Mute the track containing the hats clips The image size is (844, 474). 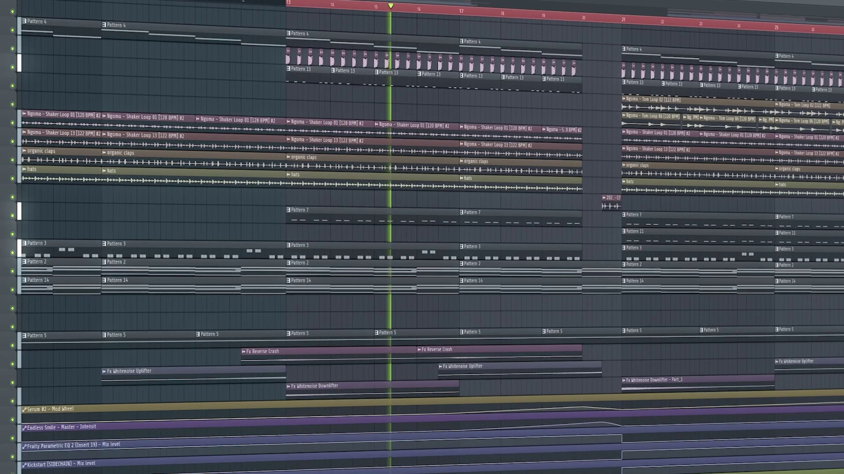(12, 179)
